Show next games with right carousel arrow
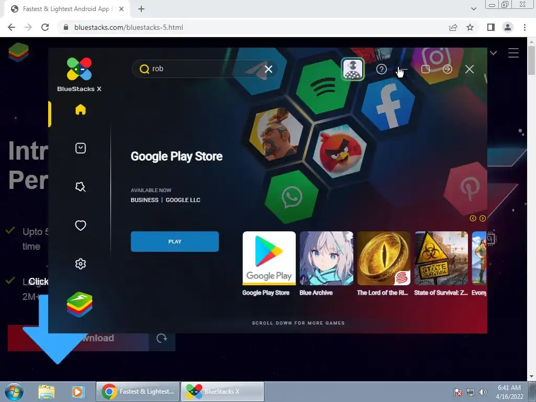The height and width of the screenshot is (402, 536). click(x=482, y=218)
